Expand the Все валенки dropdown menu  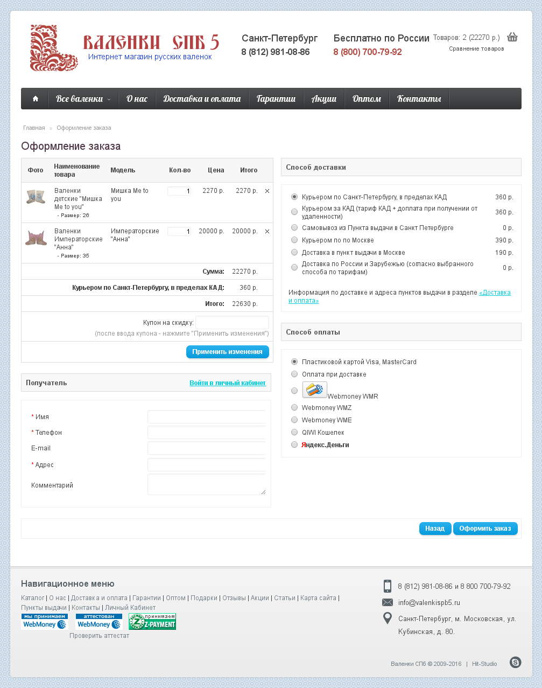[x=83, y=99]
